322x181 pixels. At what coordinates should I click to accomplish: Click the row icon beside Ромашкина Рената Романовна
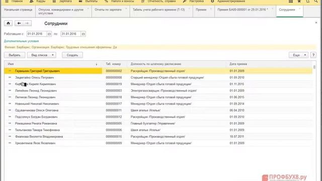click(x=10, y=123)
